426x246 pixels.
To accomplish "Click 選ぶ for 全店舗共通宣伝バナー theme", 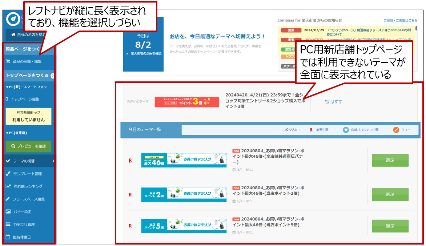I will 390,160.
